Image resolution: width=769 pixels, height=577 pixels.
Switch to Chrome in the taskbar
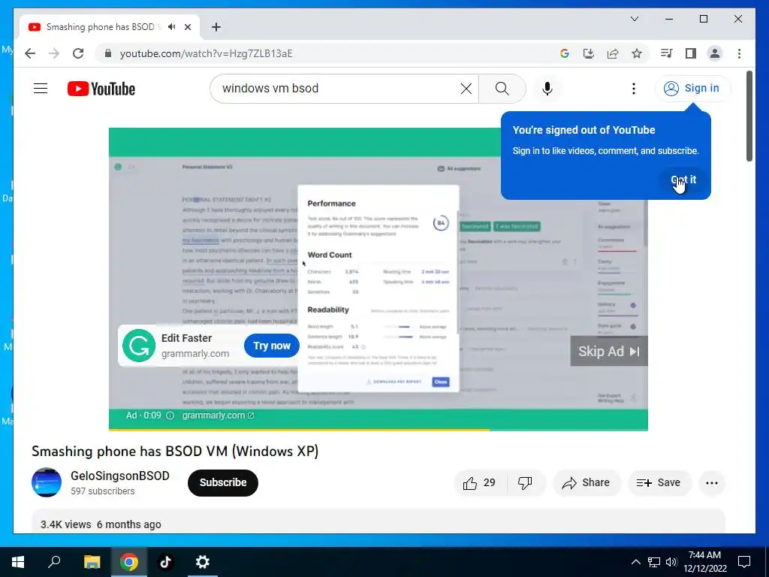pyautogui.click(x=129, y=562)
